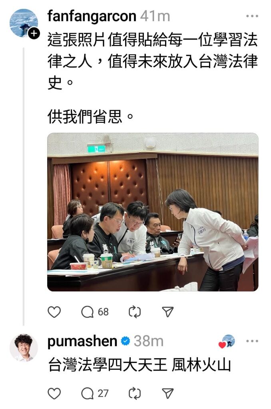Open more options for fanfangarcon's post
This screenshot has width=271, height=409.
(252, 16)
